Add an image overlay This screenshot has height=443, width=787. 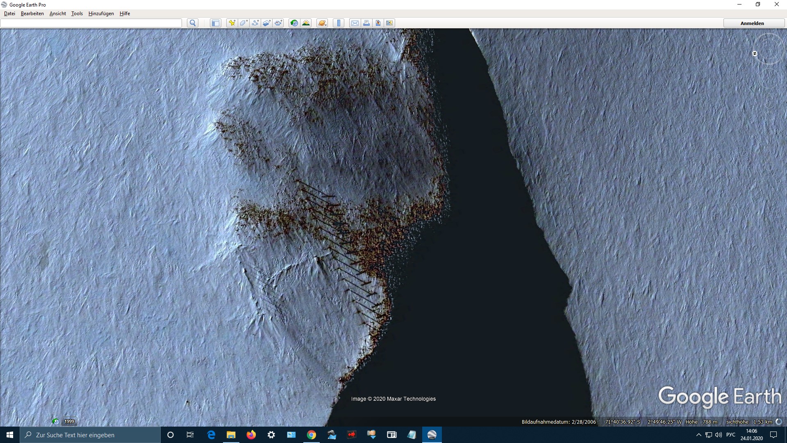tap(266, 23)
